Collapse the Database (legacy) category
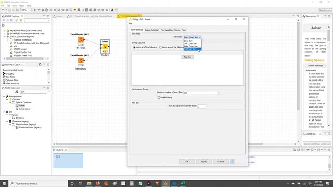The image size is (333, 187). [7, 121]
